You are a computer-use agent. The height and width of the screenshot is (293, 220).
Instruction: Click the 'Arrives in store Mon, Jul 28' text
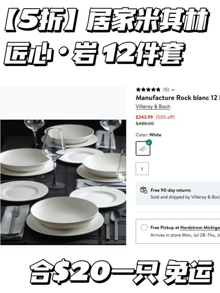coord(185,235)
